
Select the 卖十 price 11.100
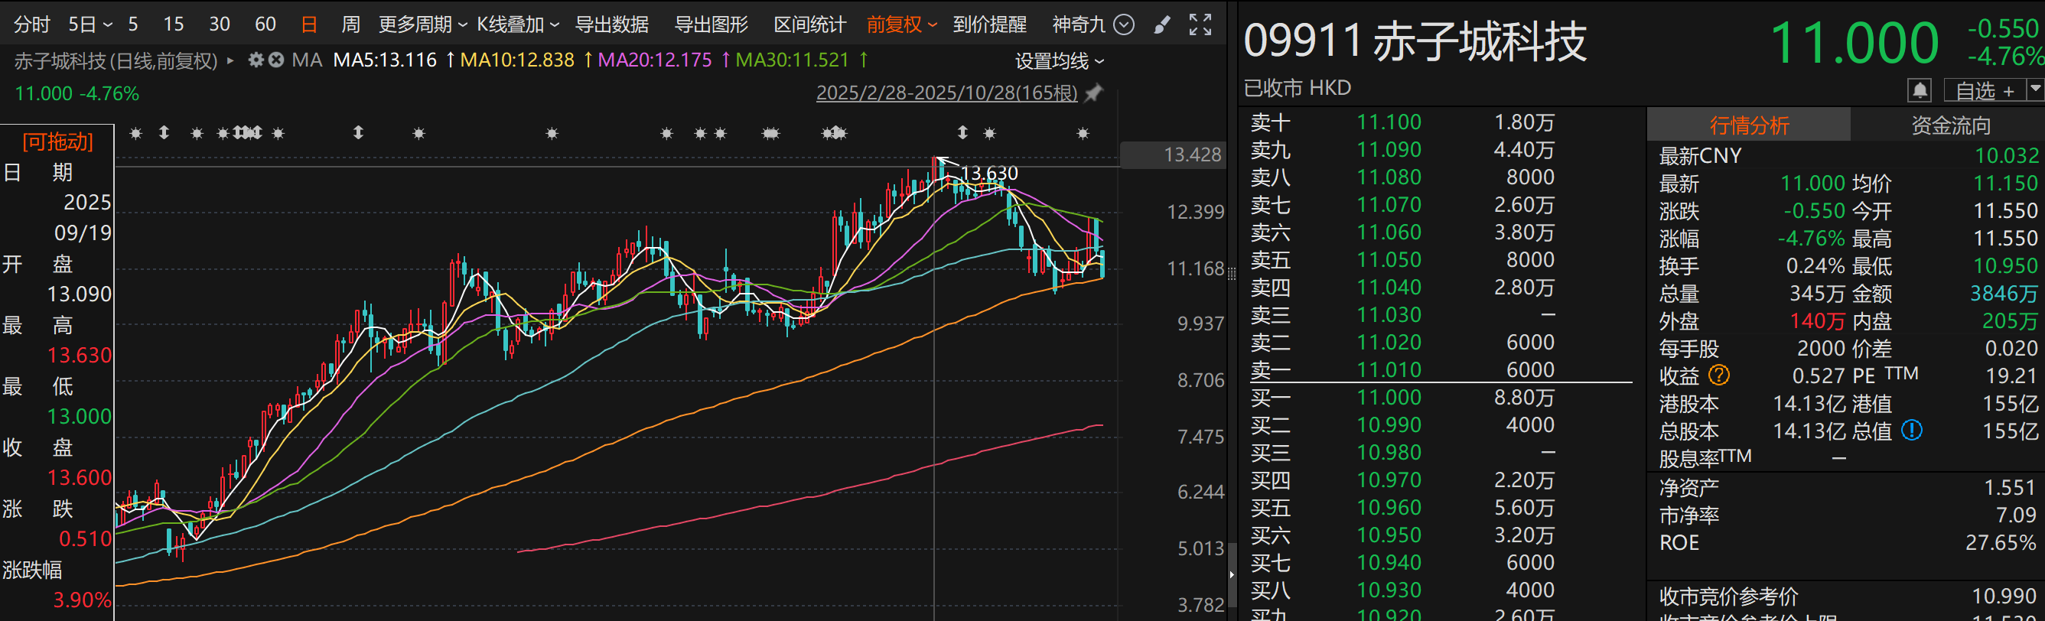coord(1389,122)
